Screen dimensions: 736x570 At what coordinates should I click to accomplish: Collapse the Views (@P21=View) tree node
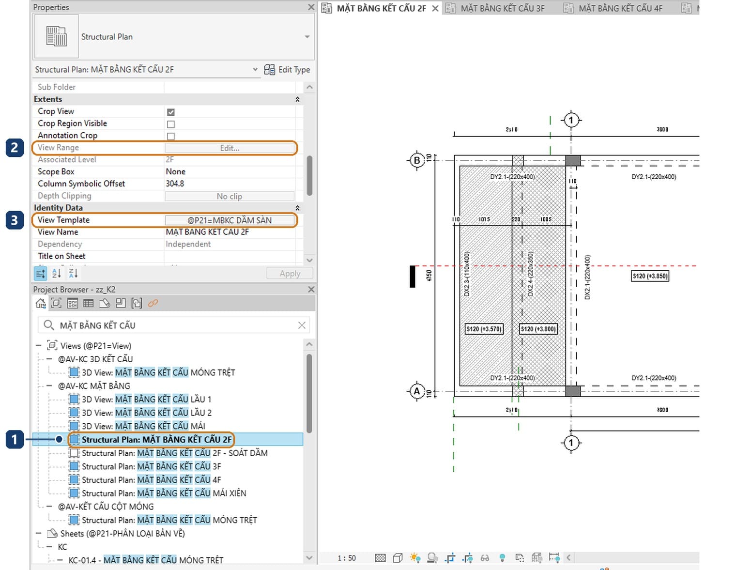39,346
